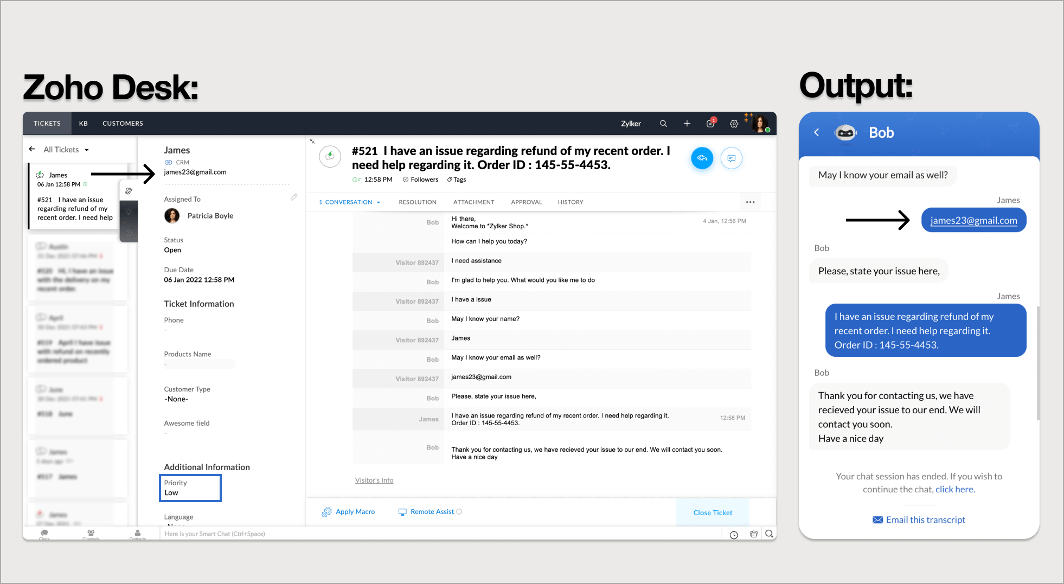The width and height of the screenshot is (1064, 584).
Task: Click the Apply Macro link
Action: (355, 512)
